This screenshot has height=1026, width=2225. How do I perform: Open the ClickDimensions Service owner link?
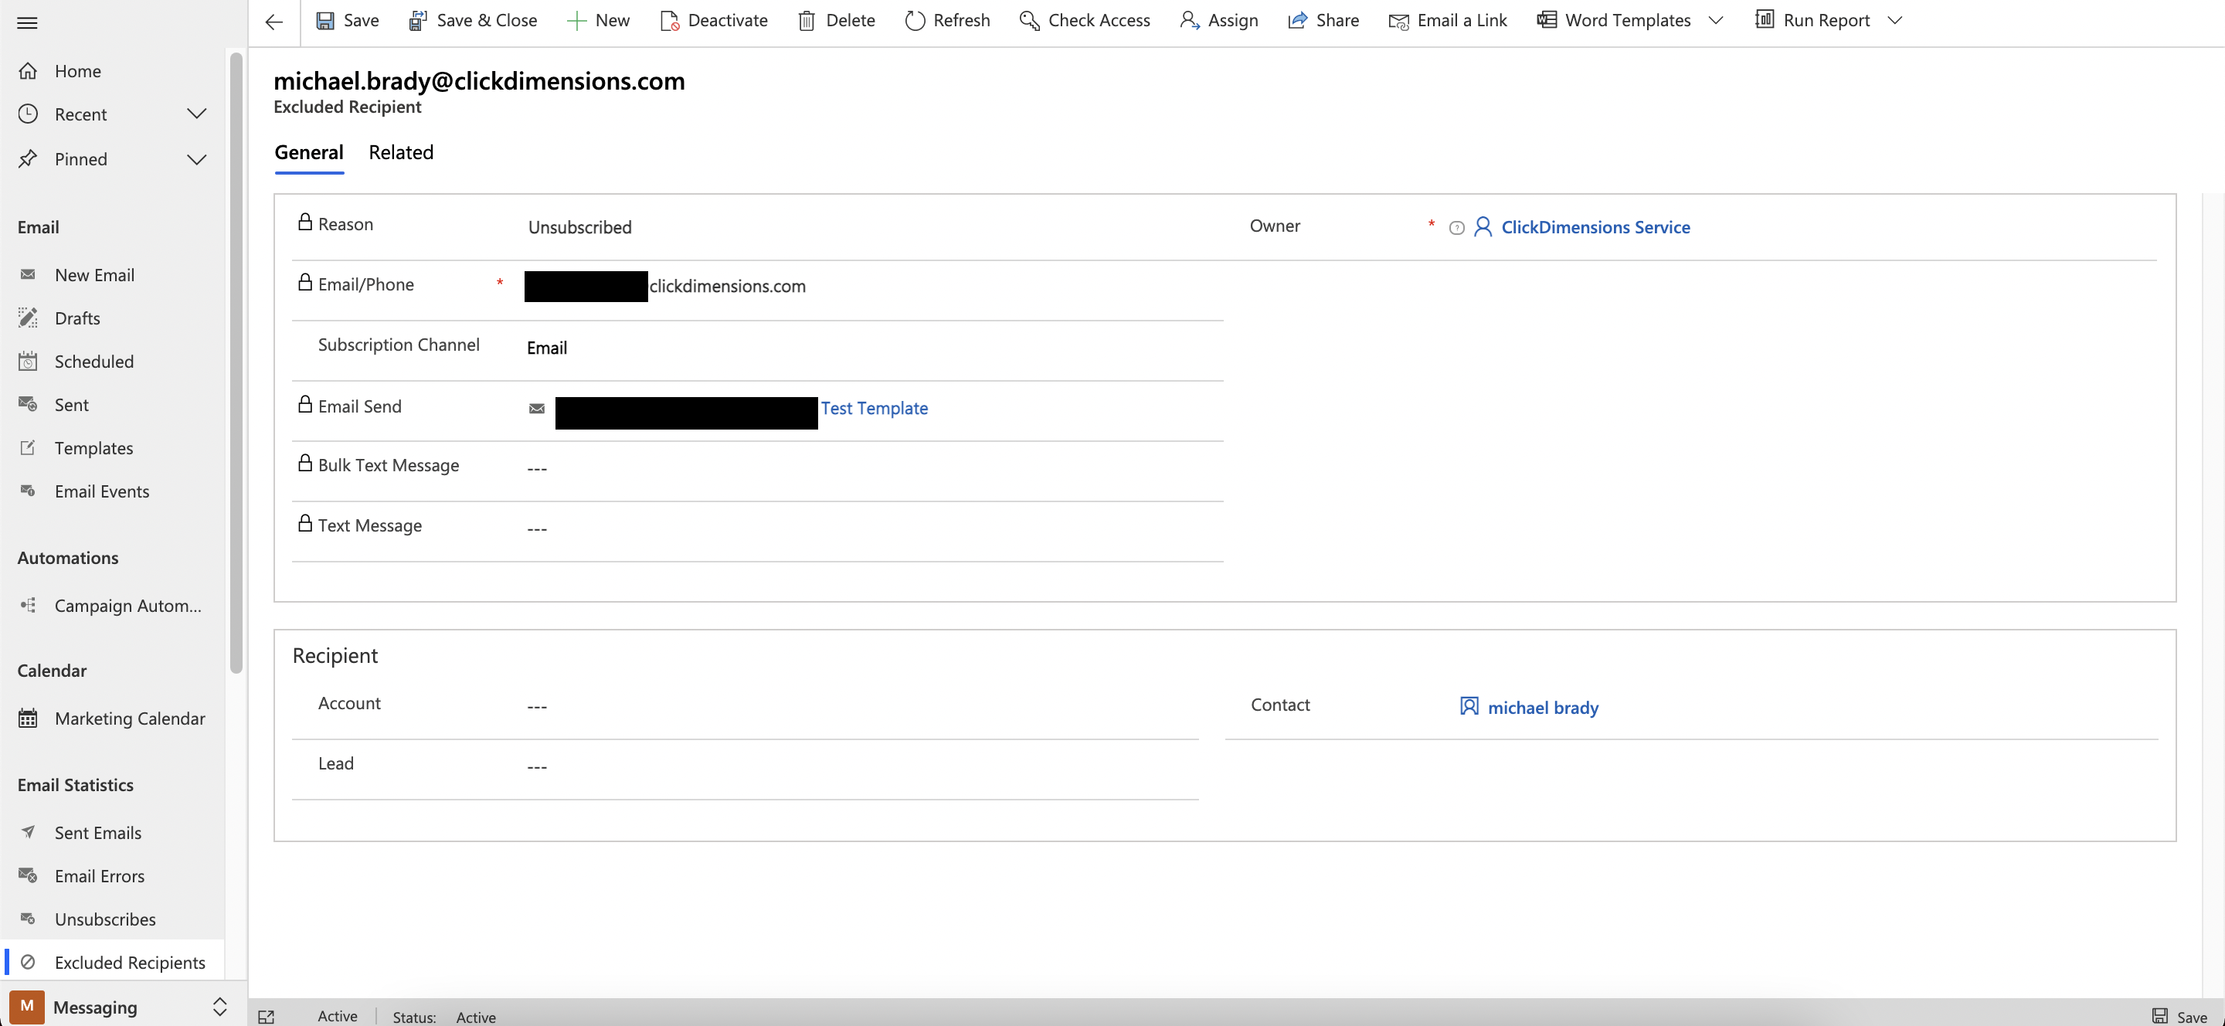[1595, 227]
